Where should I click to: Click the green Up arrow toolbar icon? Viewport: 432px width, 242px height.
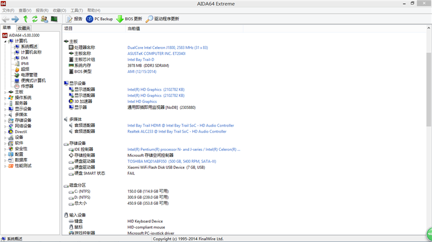tap(25, 19)
